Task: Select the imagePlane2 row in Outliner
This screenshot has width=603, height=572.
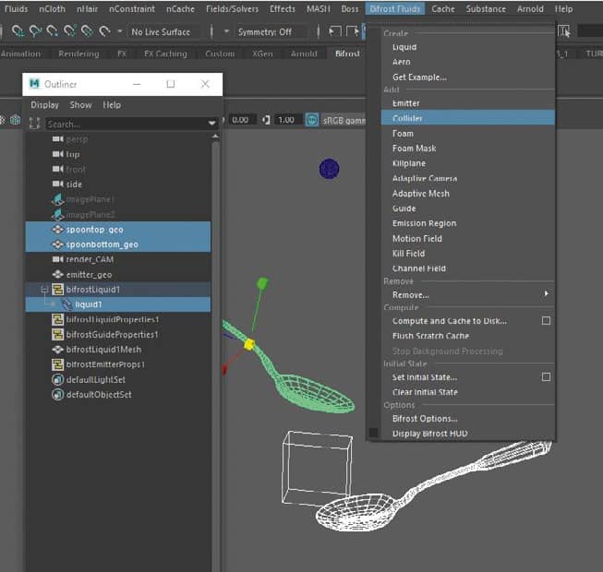Action: click(x=118, y=214)
